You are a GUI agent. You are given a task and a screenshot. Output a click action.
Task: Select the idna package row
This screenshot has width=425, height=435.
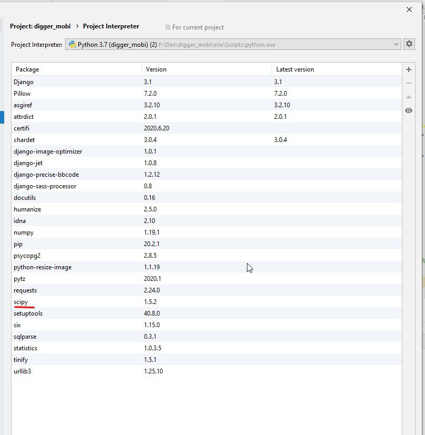[x=206, y=221]
